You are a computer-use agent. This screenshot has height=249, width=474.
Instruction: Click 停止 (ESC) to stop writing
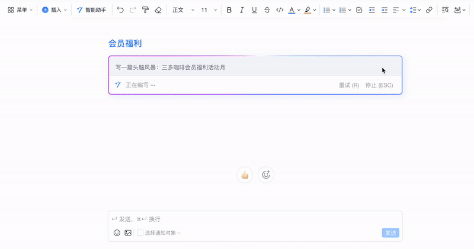pyautogui.click(x=379, y=85)
